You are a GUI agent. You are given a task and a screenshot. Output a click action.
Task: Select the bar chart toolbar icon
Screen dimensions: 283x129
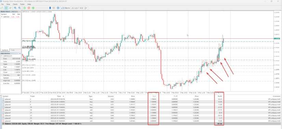(x=2, y=8)
